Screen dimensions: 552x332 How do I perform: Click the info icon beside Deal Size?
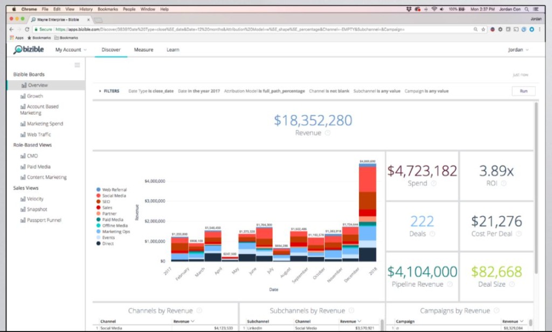click(512, 284)
